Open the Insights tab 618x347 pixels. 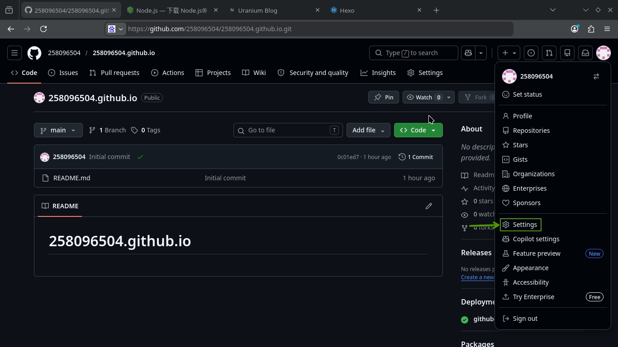click(x=378, y=73)
